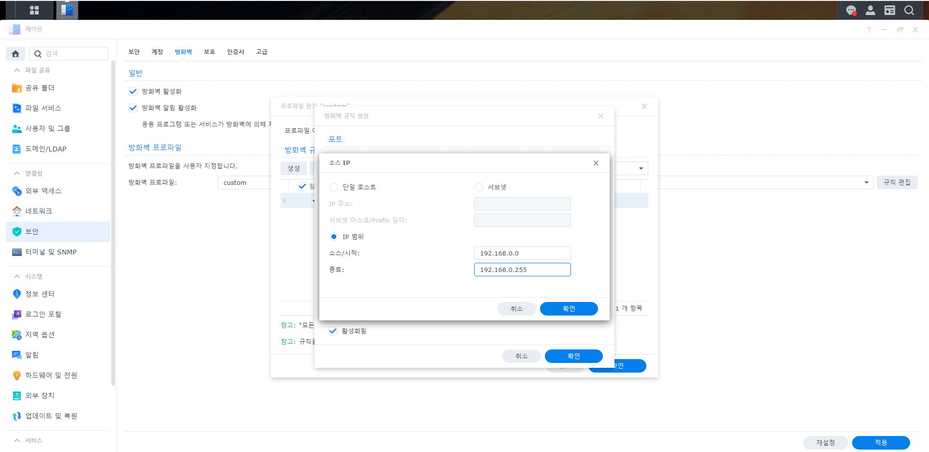
Task: Open 외부 장치 in sidebar
Action: tap(58, 396)
